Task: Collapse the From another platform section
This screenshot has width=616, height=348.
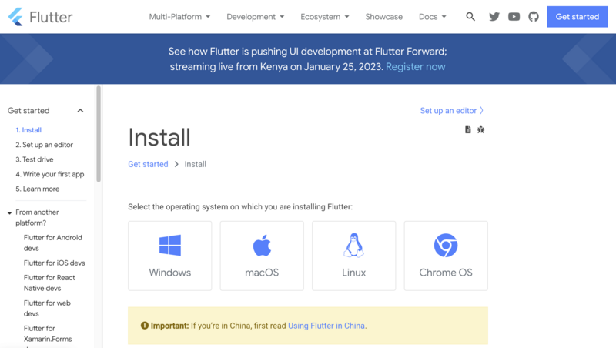Action: (x=9, y=213)
